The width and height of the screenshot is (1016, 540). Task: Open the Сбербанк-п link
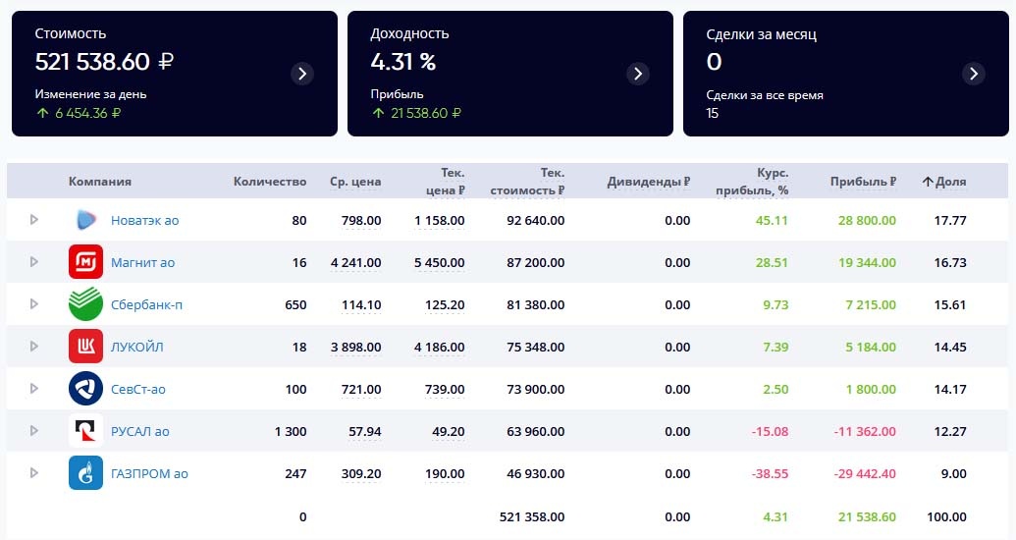point(146,304)
